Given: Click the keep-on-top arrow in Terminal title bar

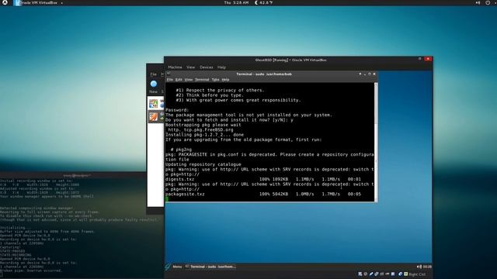Looking at the screenshot, I should click(x=360, y=74).
